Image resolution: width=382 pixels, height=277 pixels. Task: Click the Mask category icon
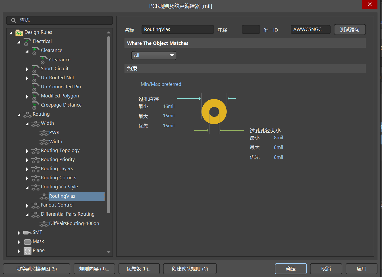coord(27,242)
